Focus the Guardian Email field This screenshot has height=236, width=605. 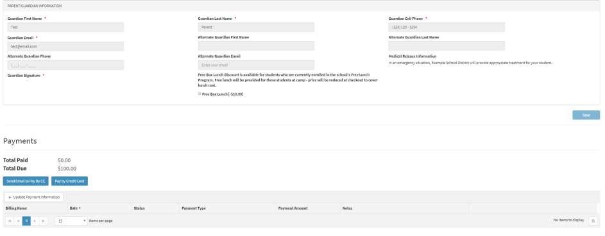(x=65, y=46)
